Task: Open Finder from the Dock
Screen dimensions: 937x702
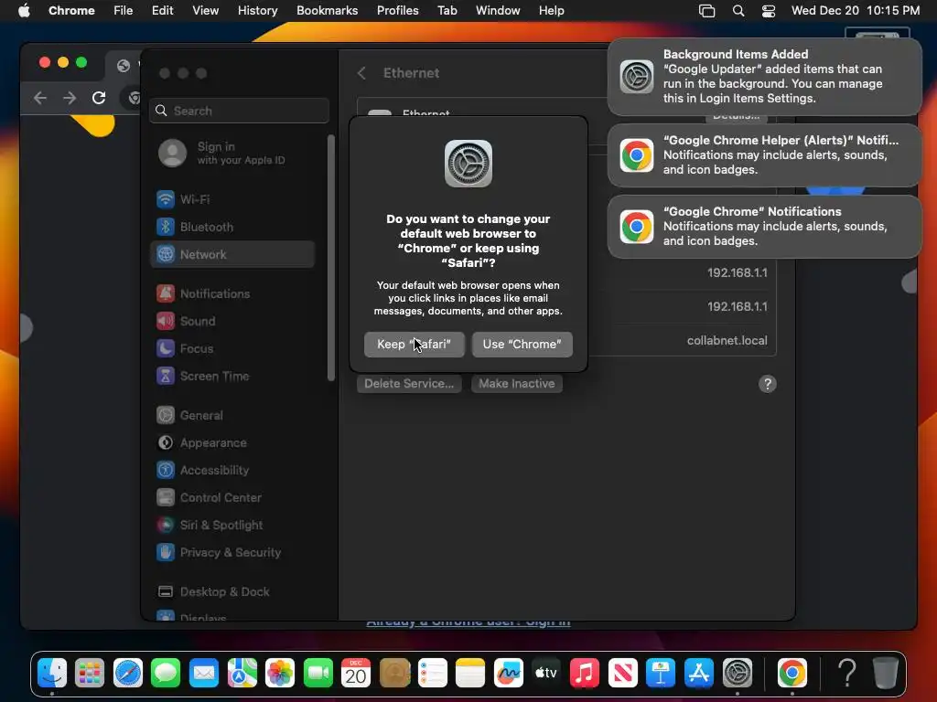Action: pos(52,674)
